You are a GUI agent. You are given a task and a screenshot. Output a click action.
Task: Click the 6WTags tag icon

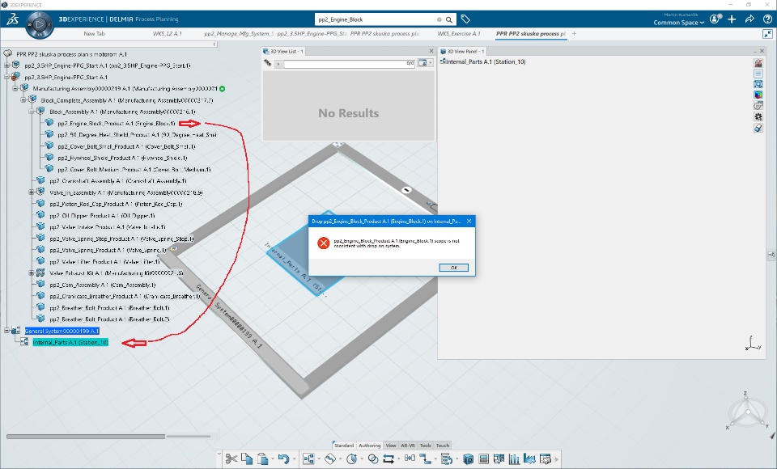(465, 19)
